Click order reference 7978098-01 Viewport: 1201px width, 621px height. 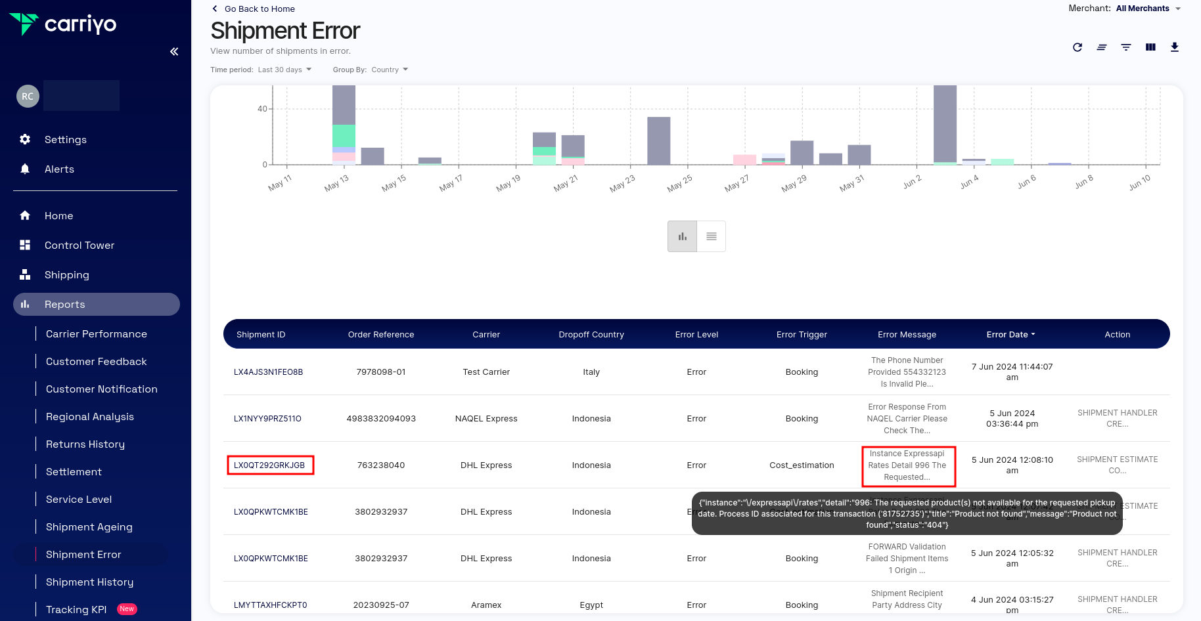coord(381,372)
